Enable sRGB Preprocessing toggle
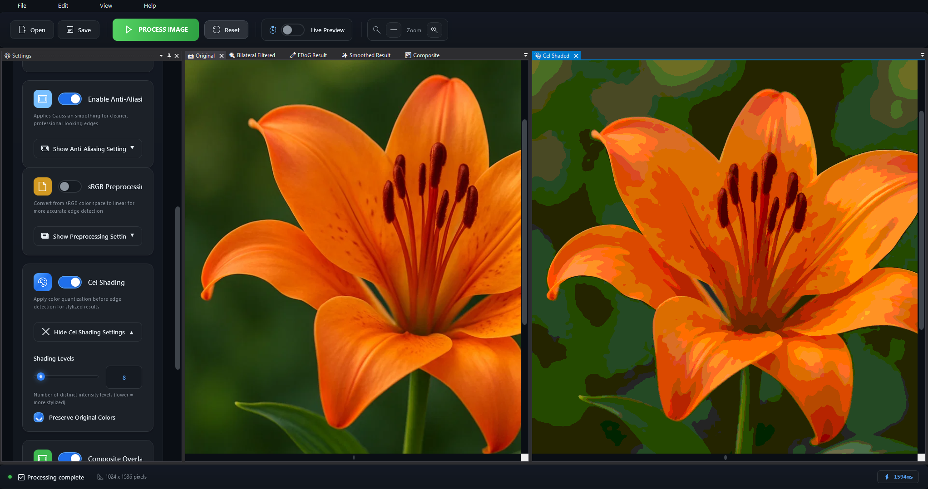Screen dimensions: 928x489 (x=70, y=186)
